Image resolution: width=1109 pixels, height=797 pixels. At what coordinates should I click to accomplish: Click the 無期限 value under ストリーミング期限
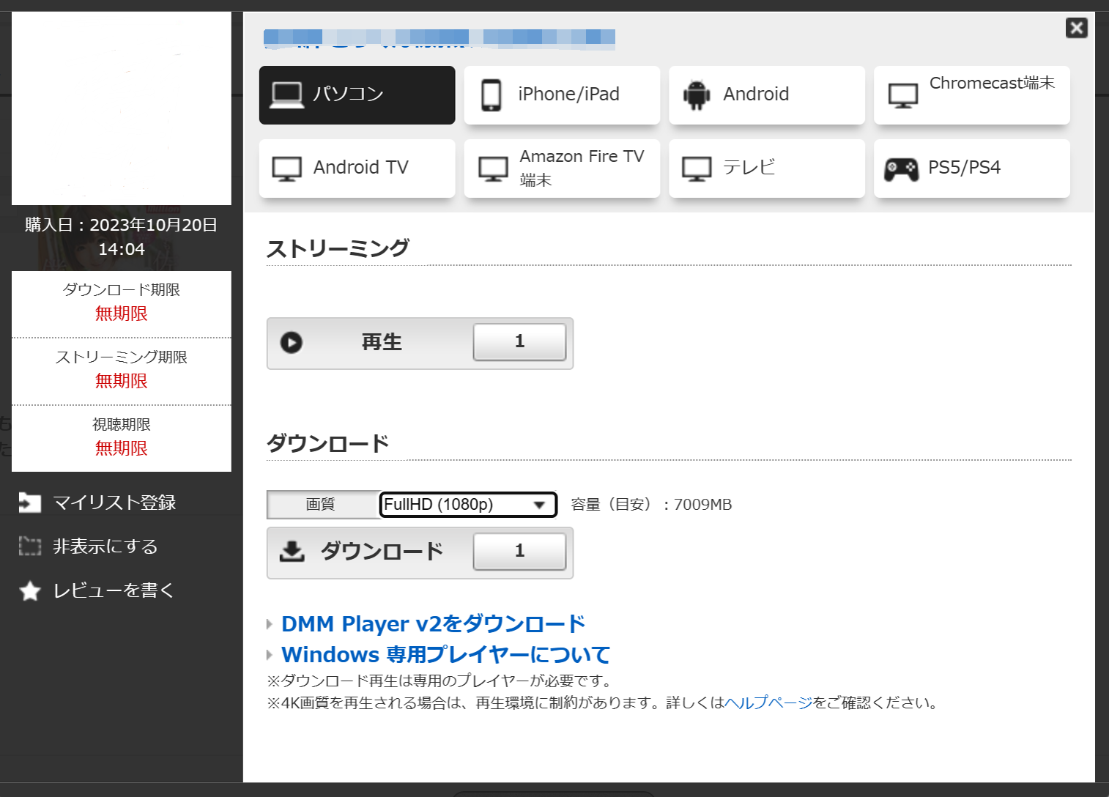point(122,381)
